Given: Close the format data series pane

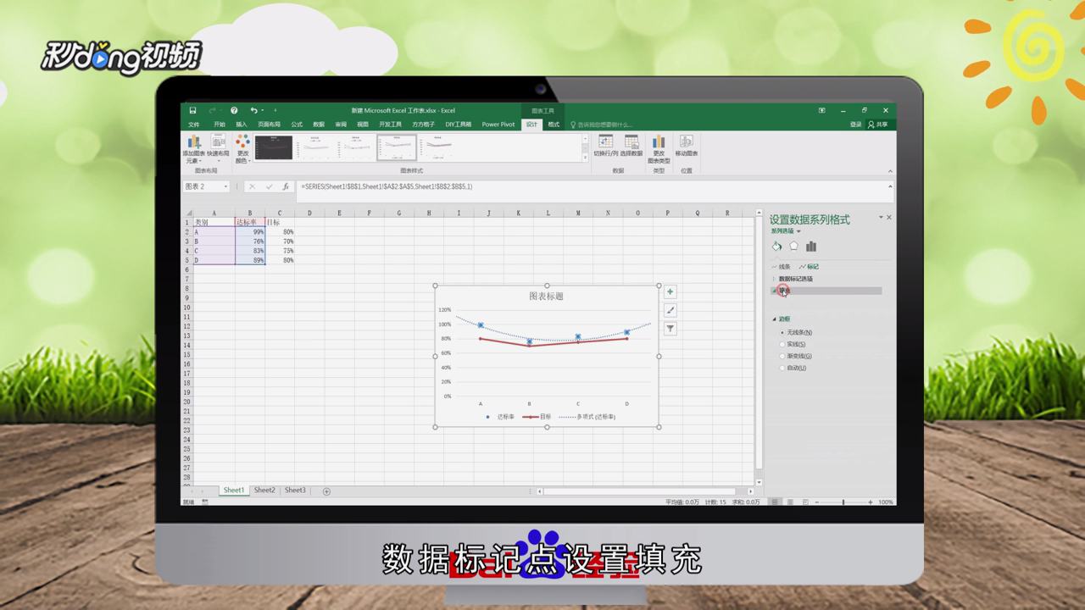Looking at the screenshot, I should (x=889, y=218).
